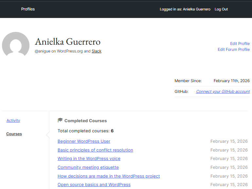Click the graduation cap Completed Courses icon

tap(60, 120)
